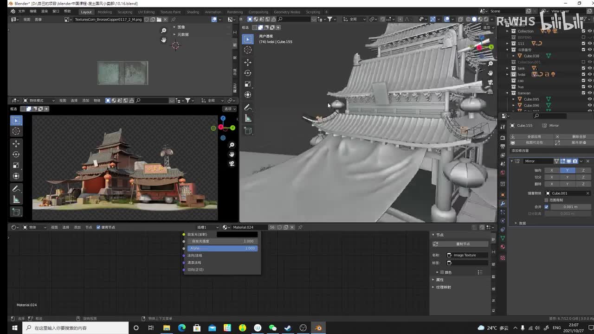Open the Material properties tab
594x334 pixels.
click(x=503, y=247)
